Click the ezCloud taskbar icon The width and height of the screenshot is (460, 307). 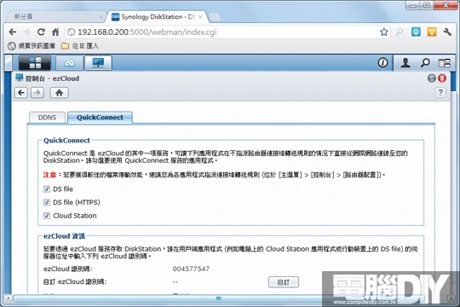pyautogui.click(x=69, y=62)
